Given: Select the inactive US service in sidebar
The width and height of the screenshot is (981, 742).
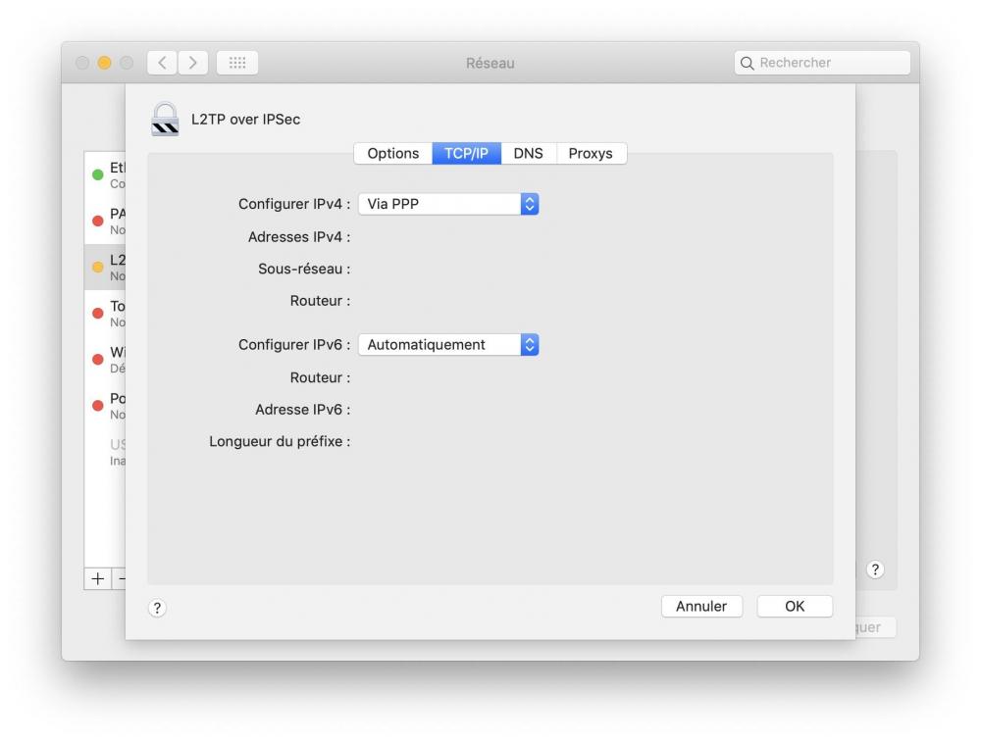Looking at the screenshot, I should (105, 452).
